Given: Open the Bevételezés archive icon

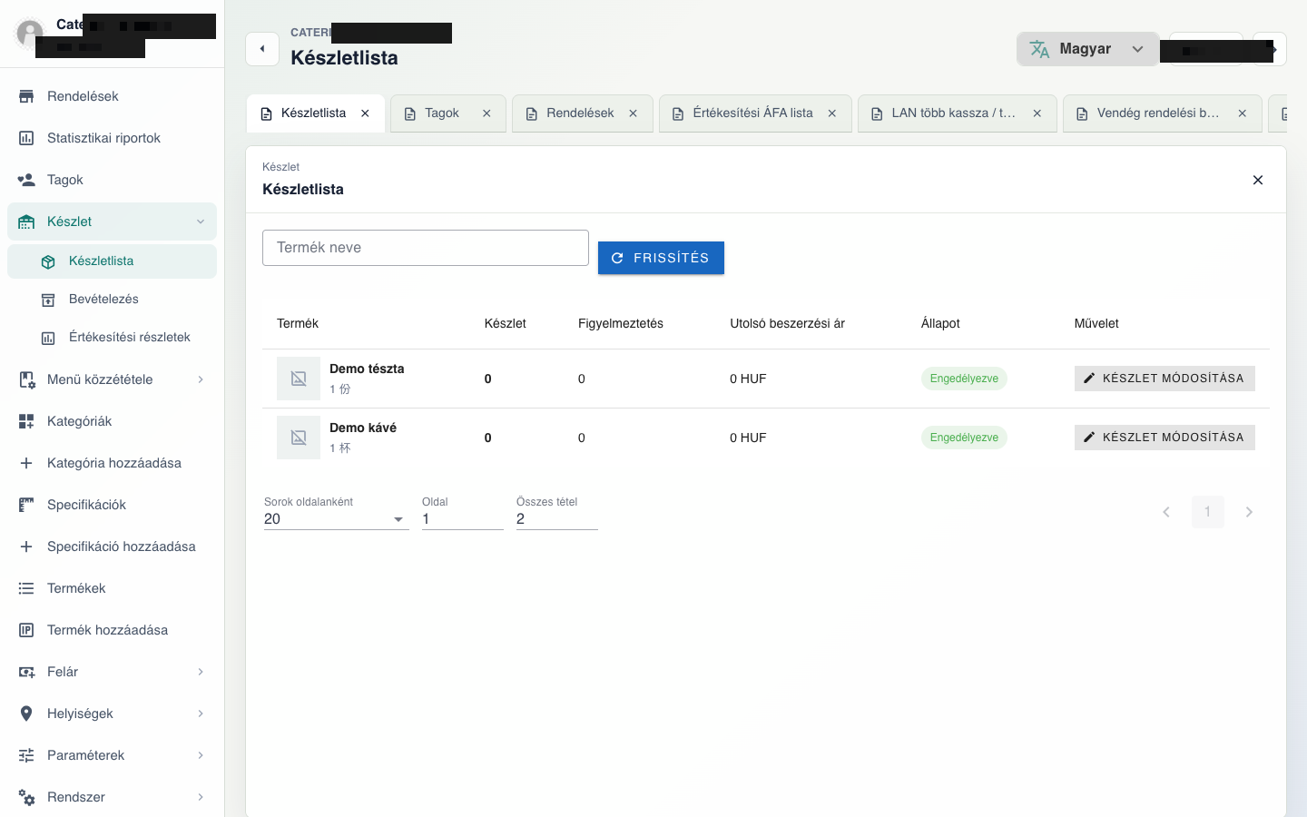Looking at the screenshot, I should 48,300.
